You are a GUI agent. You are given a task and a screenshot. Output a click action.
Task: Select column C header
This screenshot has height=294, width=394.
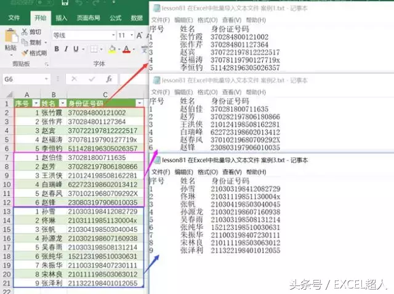tap(105, 95)
